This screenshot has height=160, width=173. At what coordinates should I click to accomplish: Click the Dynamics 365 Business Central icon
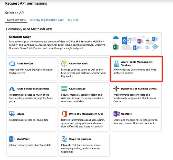click(x=116, y=89)
